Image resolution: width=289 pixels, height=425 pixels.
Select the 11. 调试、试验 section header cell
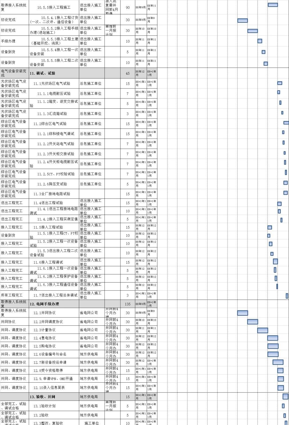coord(54,73)
